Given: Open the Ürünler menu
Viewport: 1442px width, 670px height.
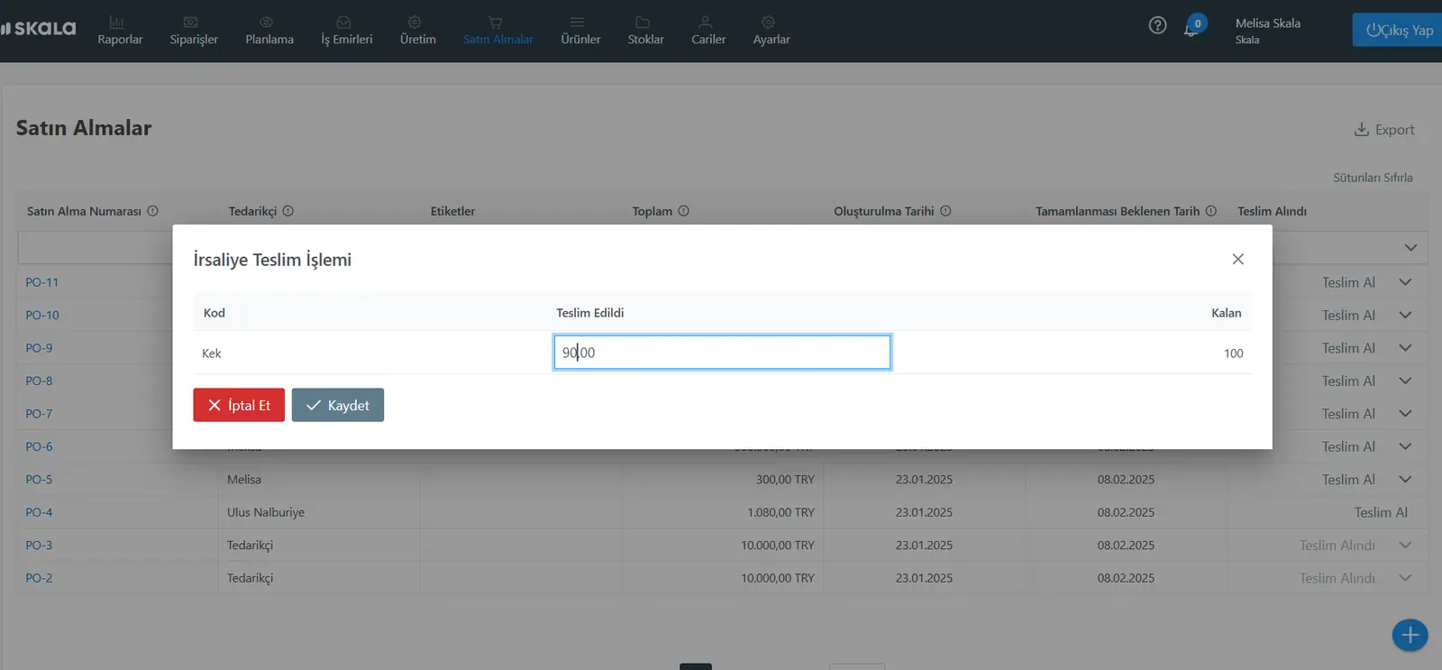Looking at the screenshot, I should coord(580,31).
